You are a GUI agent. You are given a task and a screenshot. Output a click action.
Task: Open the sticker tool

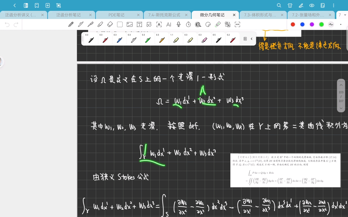tap(208, 24)
